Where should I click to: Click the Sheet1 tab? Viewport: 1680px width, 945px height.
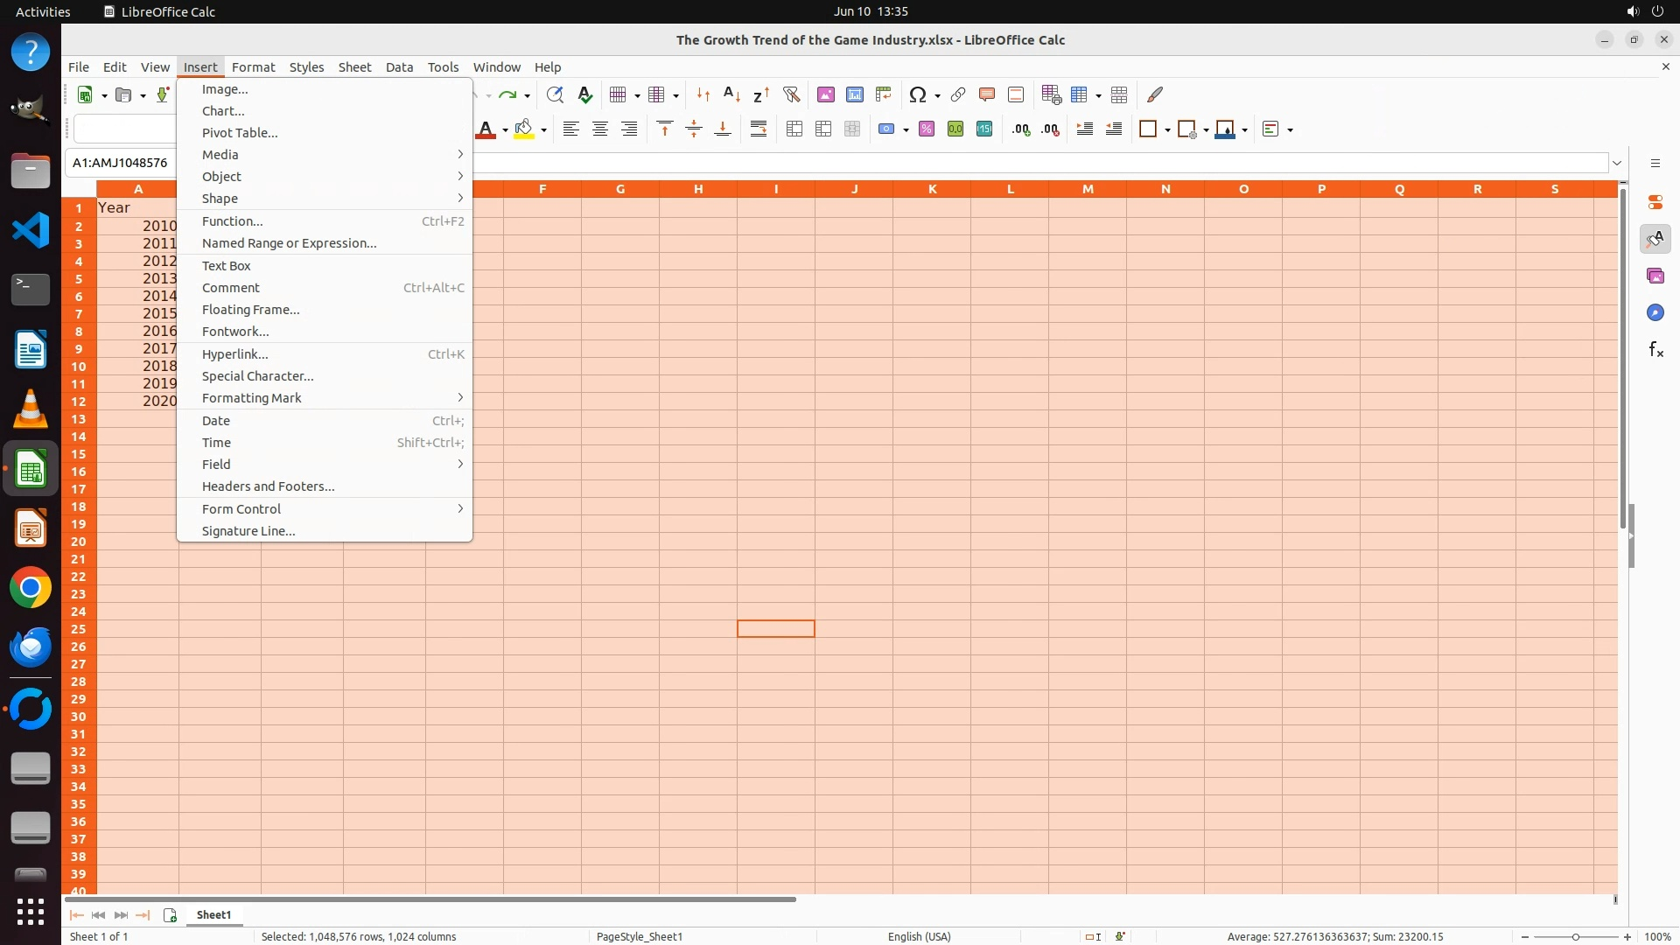[213, 915]
